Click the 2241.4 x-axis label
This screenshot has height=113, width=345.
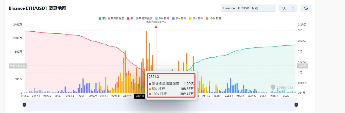pos(70,96)
